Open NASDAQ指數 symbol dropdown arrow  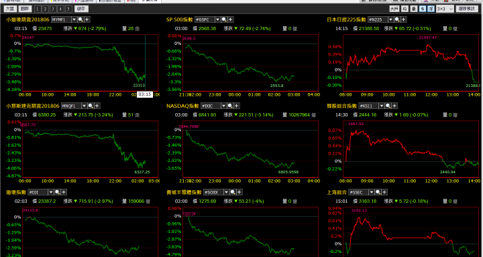[x=223, y=106]
